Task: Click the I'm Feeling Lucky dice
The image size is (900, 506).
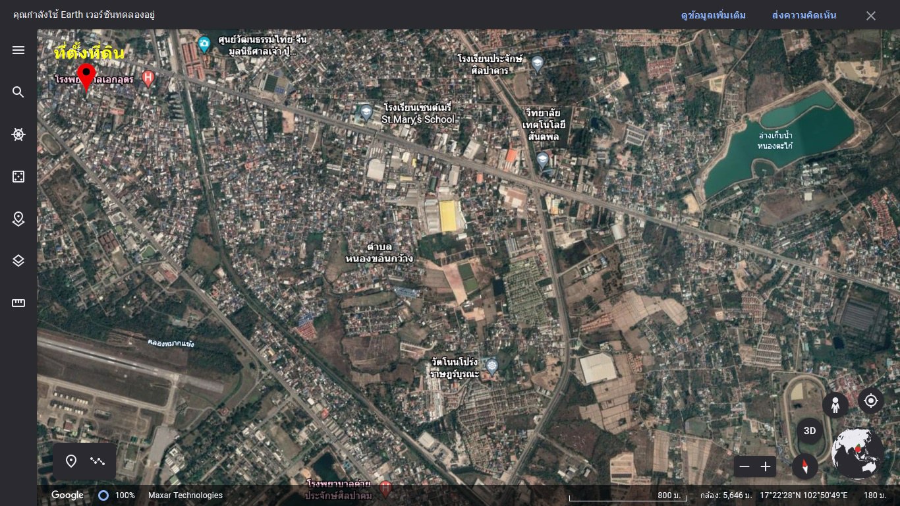Action: 18,177
